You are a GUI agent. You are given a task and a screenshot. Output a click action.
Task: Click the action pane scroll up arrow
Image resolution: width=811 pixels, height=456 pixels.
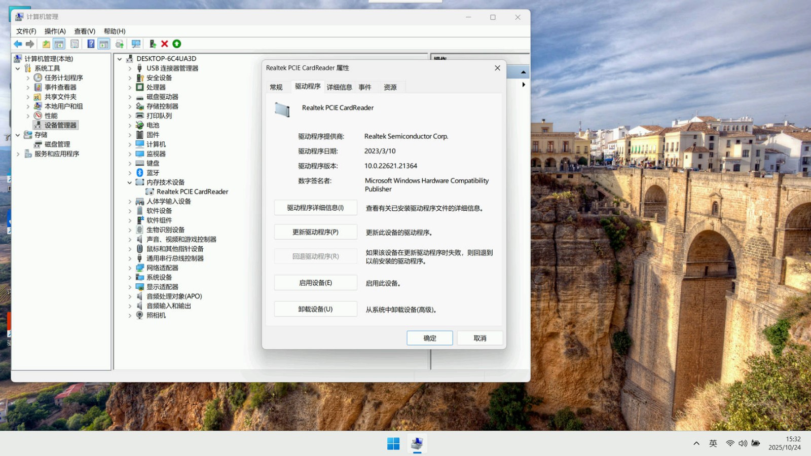tap(523, 72)
